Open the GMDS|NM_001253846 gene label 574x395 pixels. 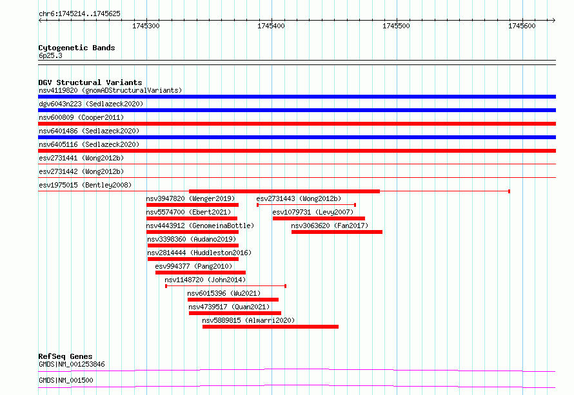[72, 364]
